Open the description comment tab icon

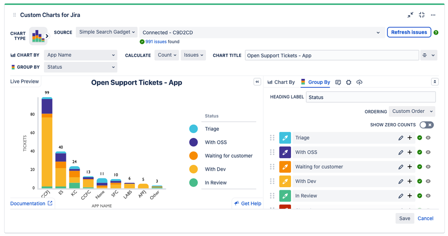338,82
